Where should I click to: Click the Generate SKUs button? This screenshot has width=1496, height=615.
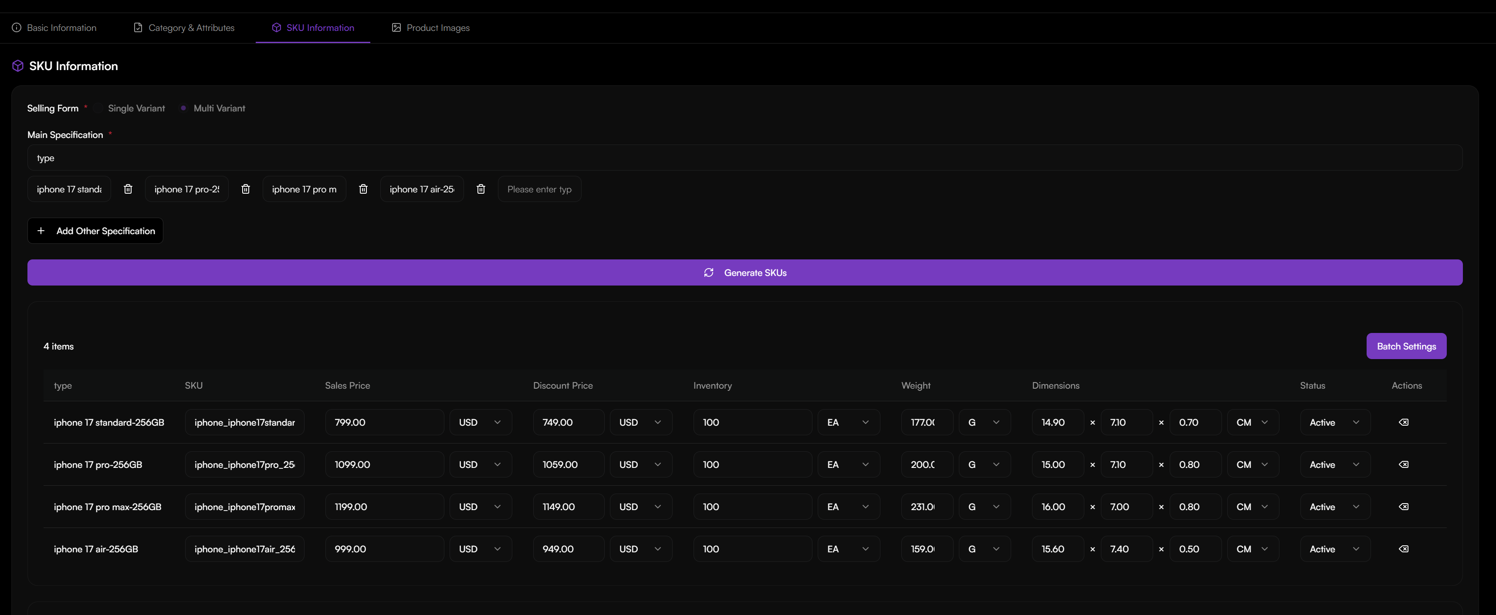click(745, 272)
